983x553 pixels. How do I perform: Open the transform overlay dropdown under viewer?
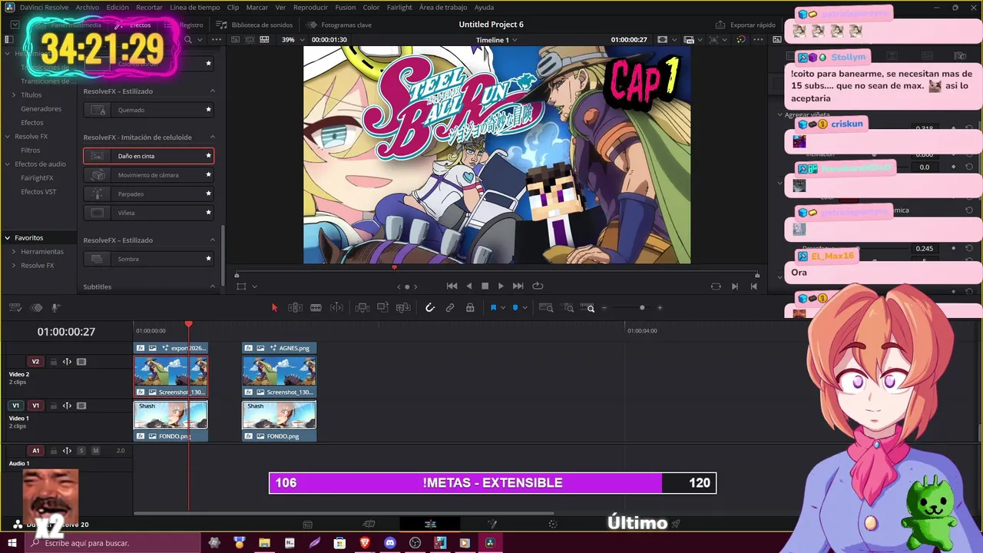pos(254,286)
